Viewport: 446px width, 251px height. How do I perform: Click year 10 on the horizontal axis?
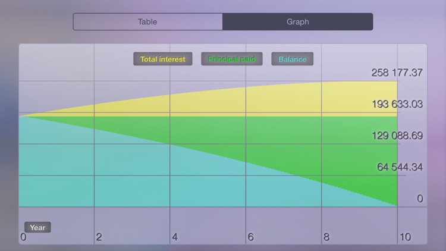406,237
